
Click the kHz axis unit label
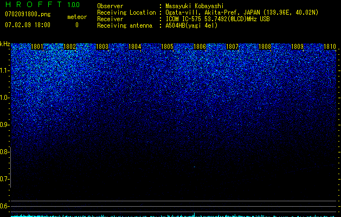coord(5,44)
